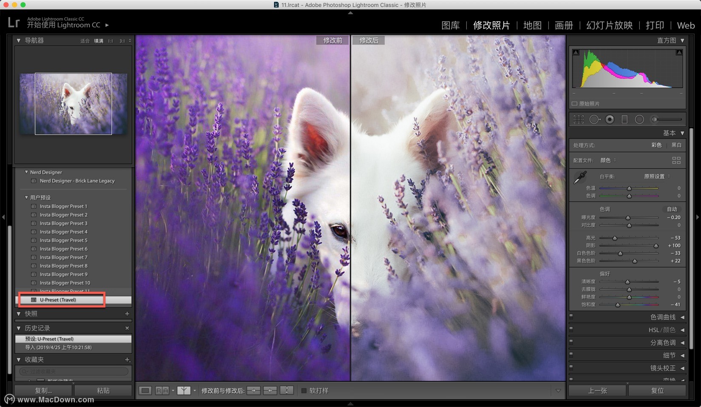Clear history with the X icon
This screenshot has height=407, width=701.
pyautogui.click(x=127, y=328)
